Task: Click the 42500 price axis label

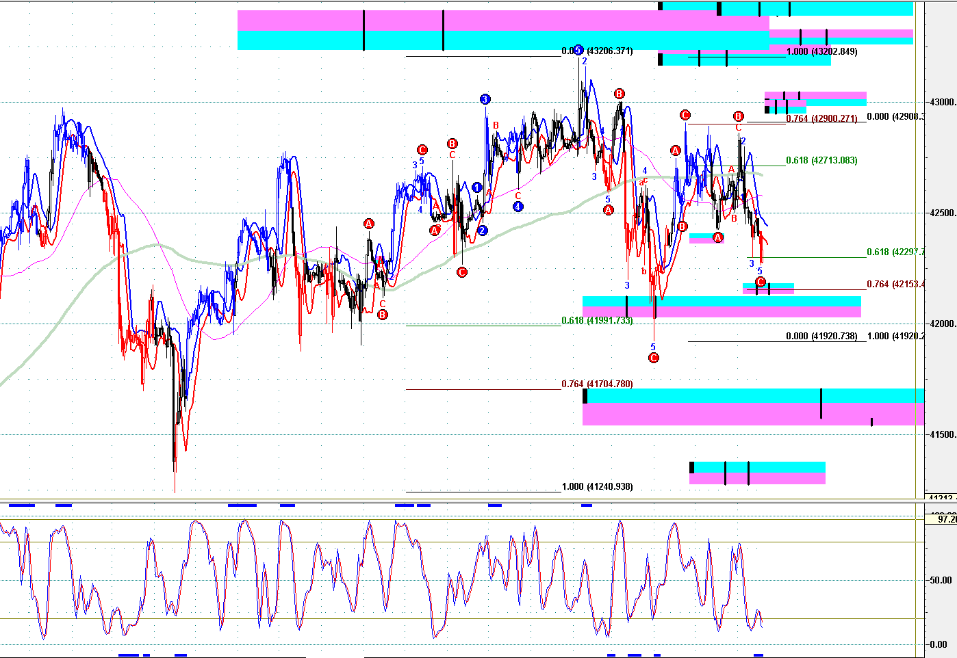Action: pyautogui.click(x=942, y=213)
